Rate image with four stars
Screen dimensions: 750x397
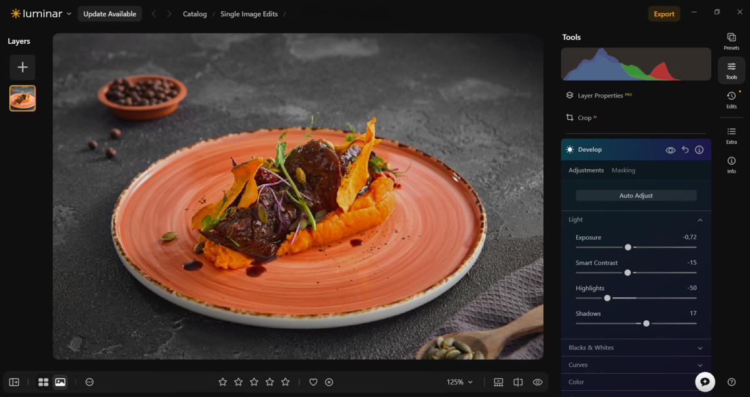(269, 382)
